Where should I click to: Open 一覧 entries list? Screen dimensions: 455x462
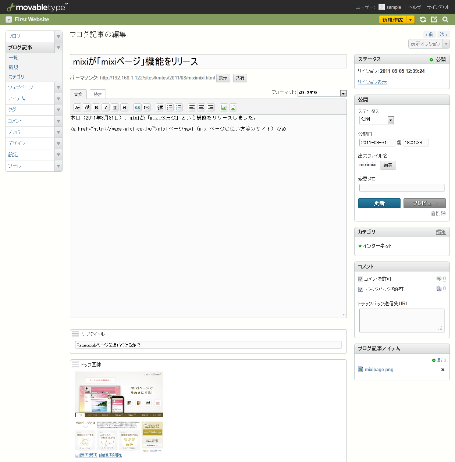point(13,58)
